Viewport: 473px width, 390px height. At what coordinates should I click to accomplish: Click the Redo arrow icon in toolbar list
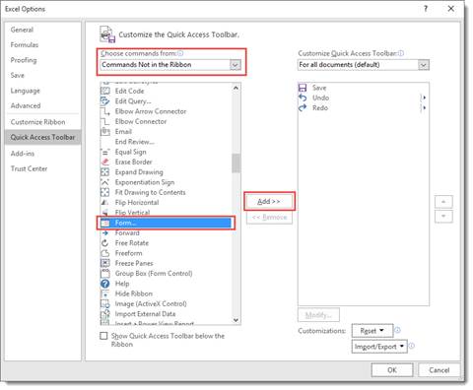pos(303,108)
